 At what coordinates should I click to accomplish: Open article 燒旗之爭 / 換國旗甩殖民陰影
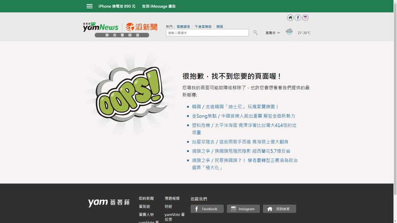[x=241, y=151]
